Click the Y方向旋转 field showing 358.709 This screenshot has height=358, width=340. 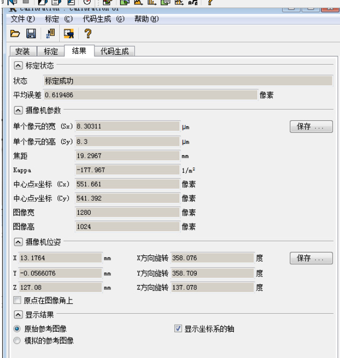(212, 273)
